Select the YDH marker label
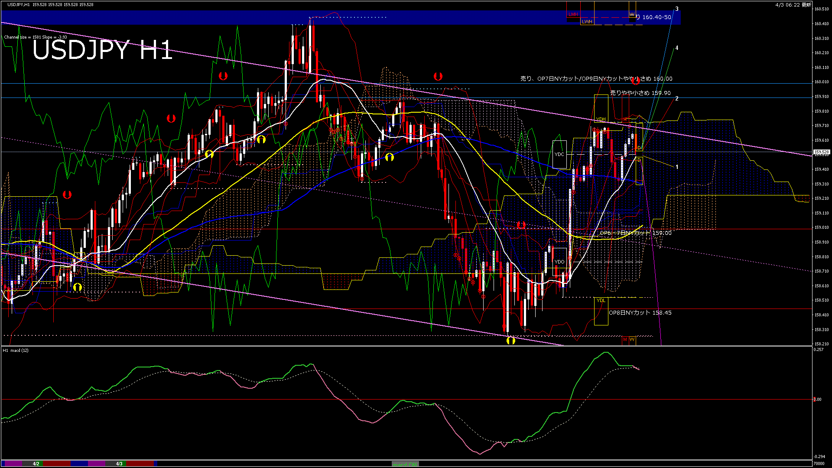 point(601,119)
